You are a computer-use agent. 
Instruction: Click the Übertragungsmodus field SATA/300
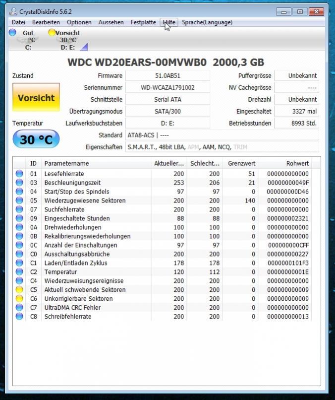(x=167, y=112)
